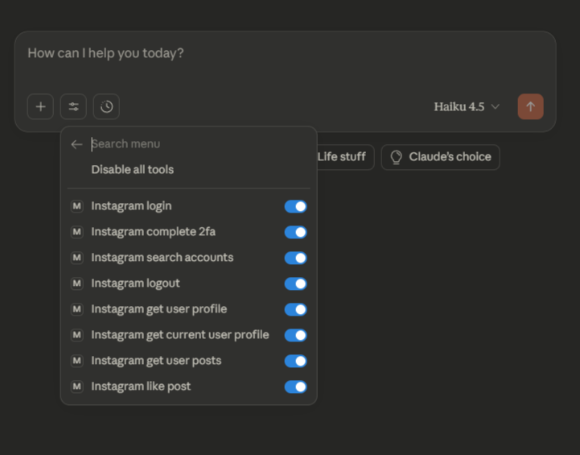580x455 pixels.
Task: Click the Instagram complete 2fa label
Action: pos(153,232)
